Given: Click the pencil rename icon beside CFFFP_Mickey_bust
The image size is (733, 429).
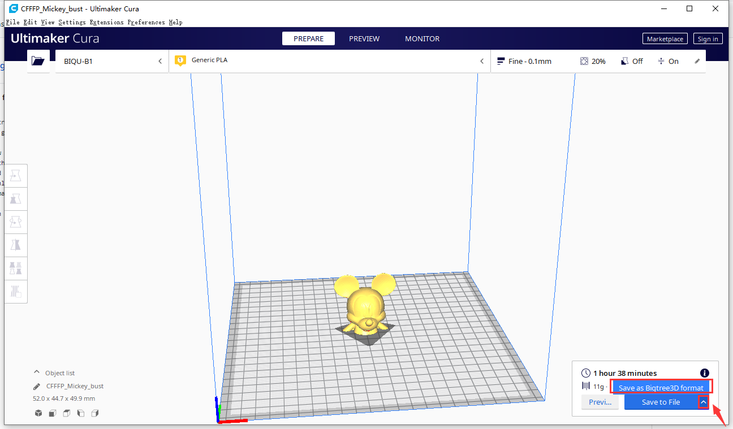Looking at the screenshot, I should pos(37,387).
